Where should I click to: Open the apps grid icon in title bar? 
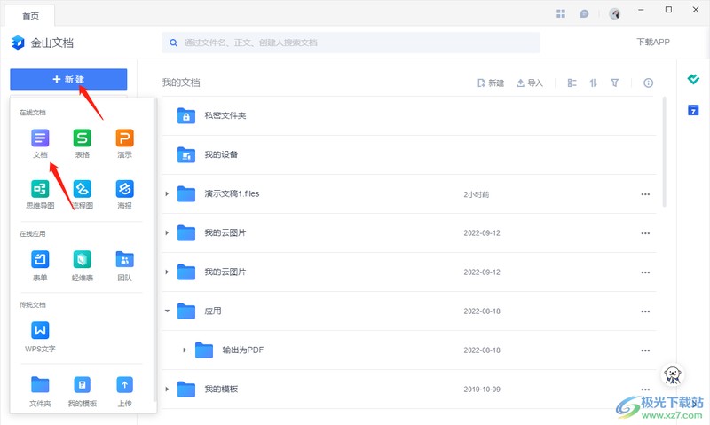click(x=561, y=13)
